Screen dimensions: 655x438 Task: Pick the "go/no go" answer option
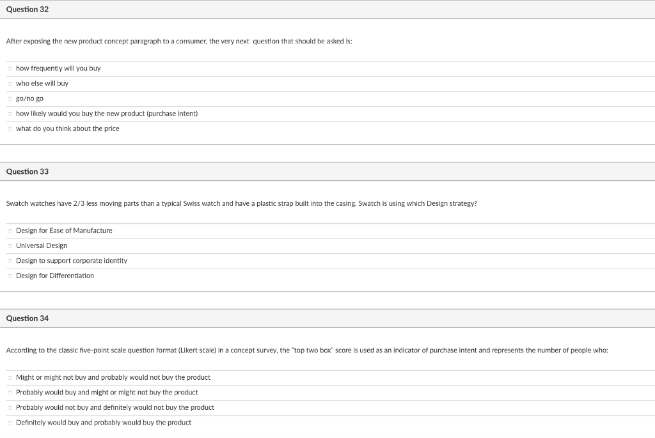pos(9,98)
